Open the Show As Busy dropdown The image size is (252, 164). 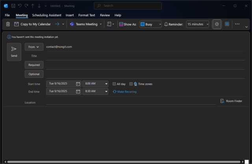[x=150, y=24]
